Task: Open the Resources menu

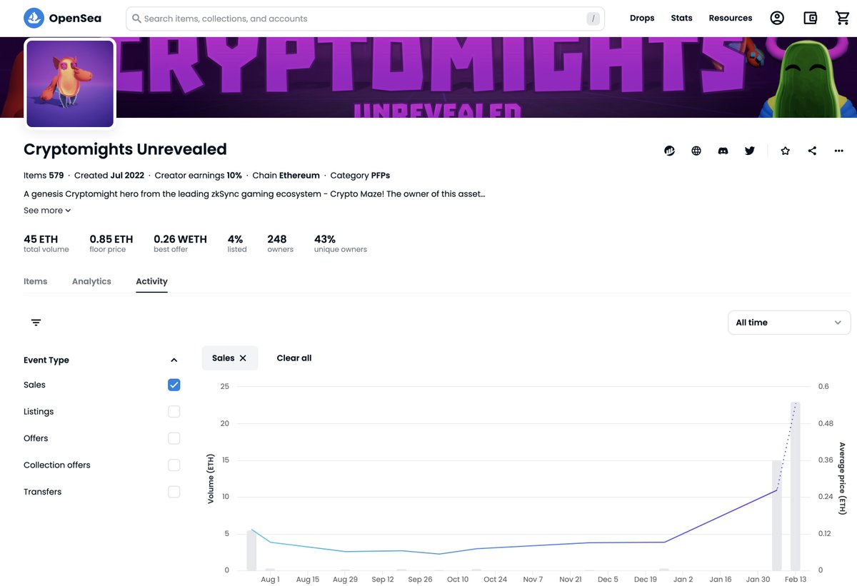Action: [x=730, y=18]
